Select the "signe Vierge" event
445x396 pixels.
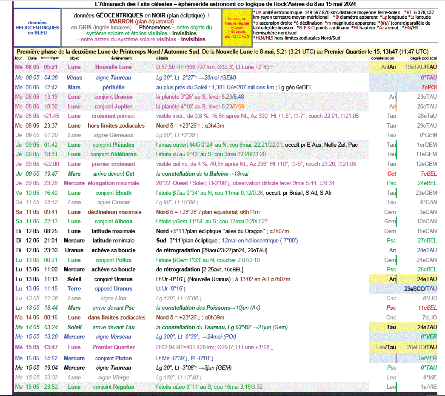click(114, 378)
